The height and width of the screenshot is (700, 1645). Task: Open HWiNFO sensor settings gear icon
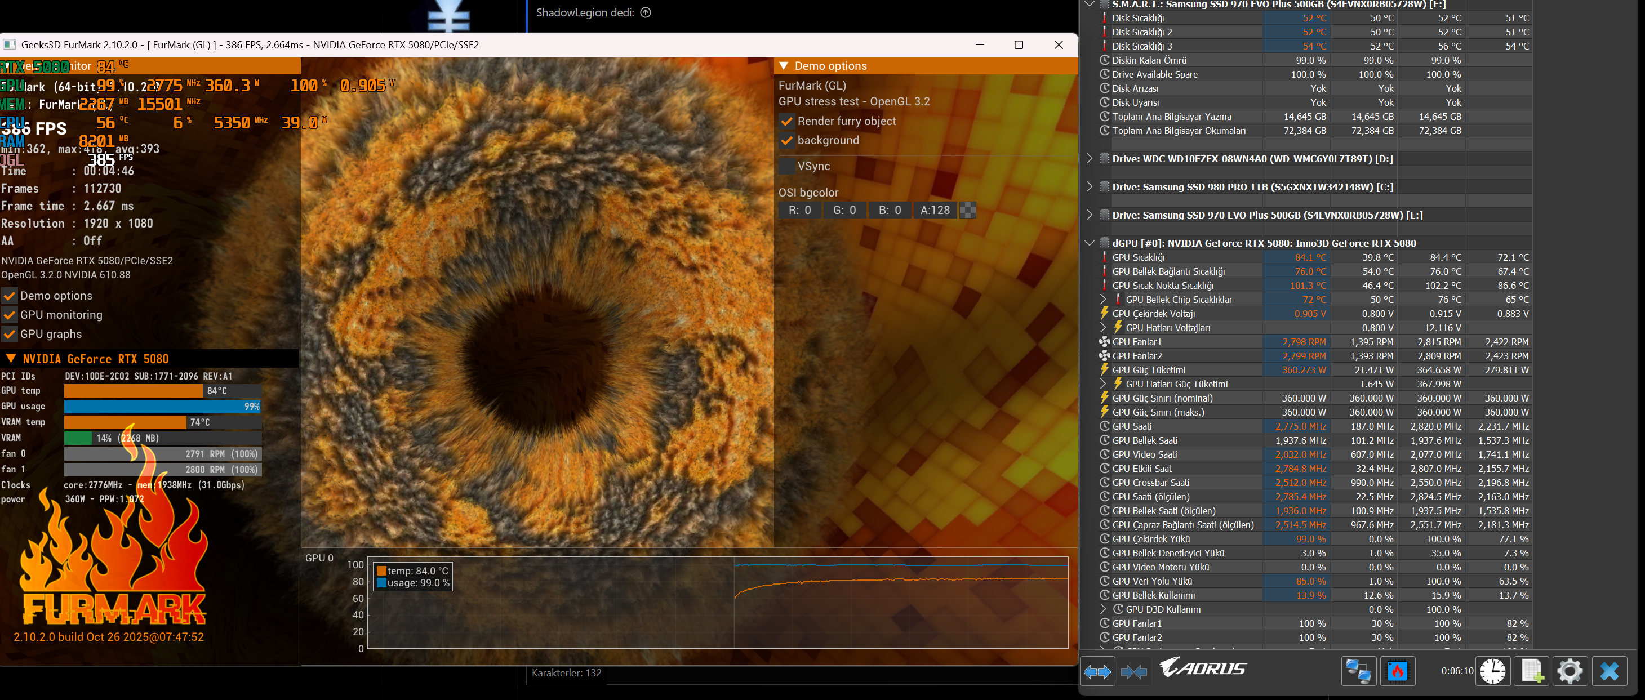pyautogui.click(x=1570, y=671)
